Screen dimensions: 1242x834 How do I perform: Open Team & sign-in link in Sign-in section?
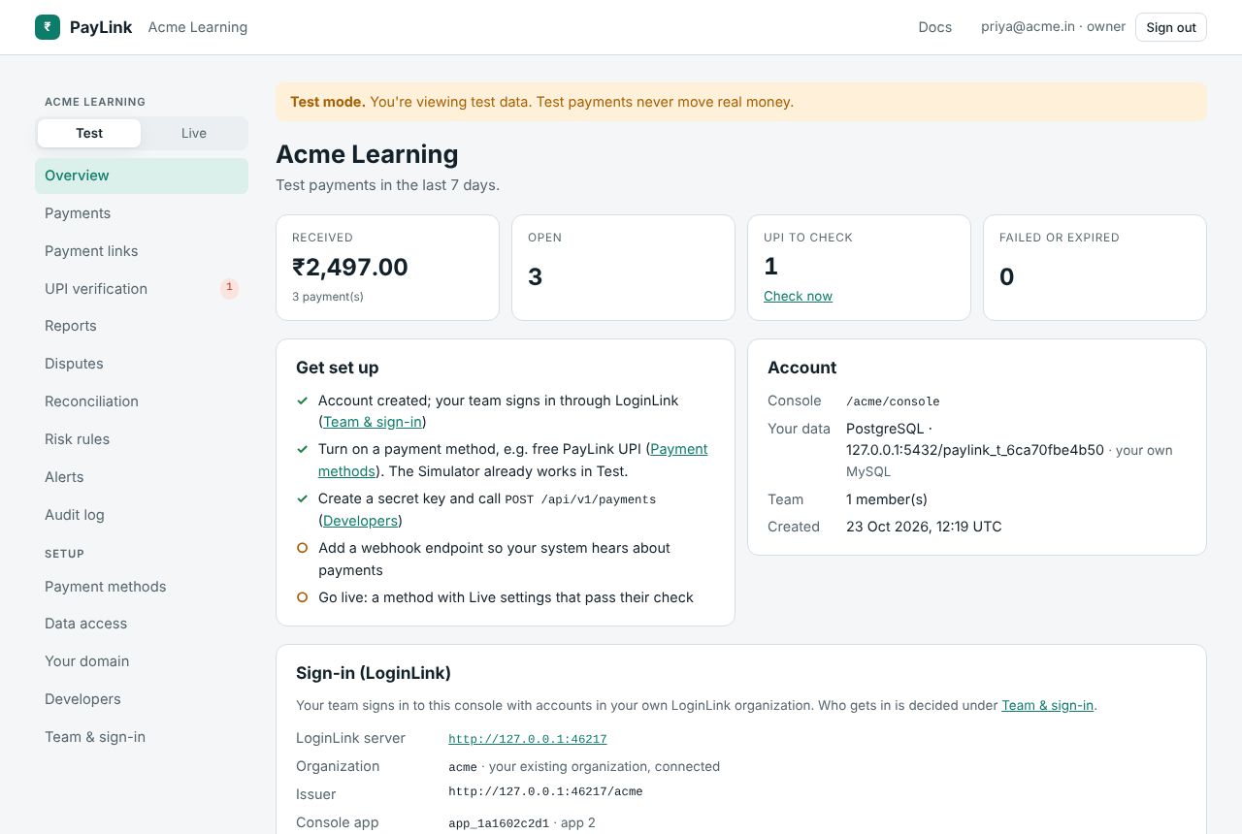[x=1048, y=705]
